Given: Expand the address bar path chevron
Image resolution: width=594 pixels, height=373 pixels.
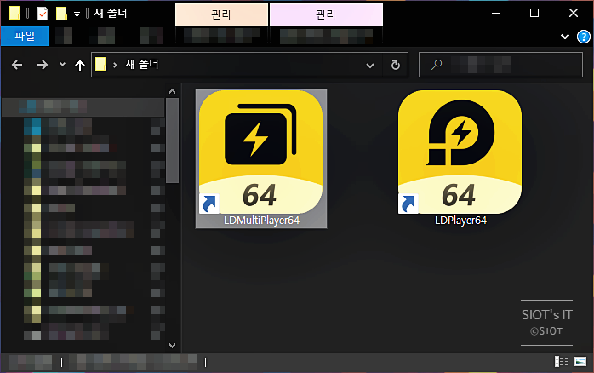Looking at the screenshot, I should click(x=115, y=66).
